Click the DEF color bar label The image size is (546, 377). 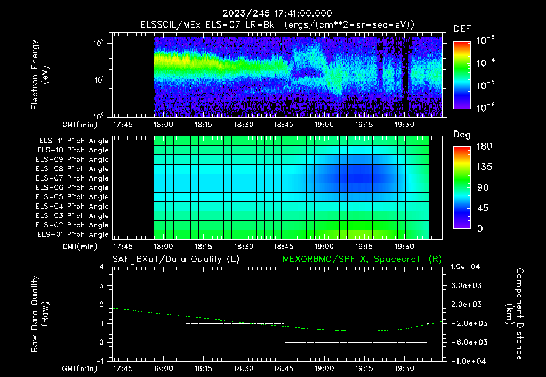[462, 29]
